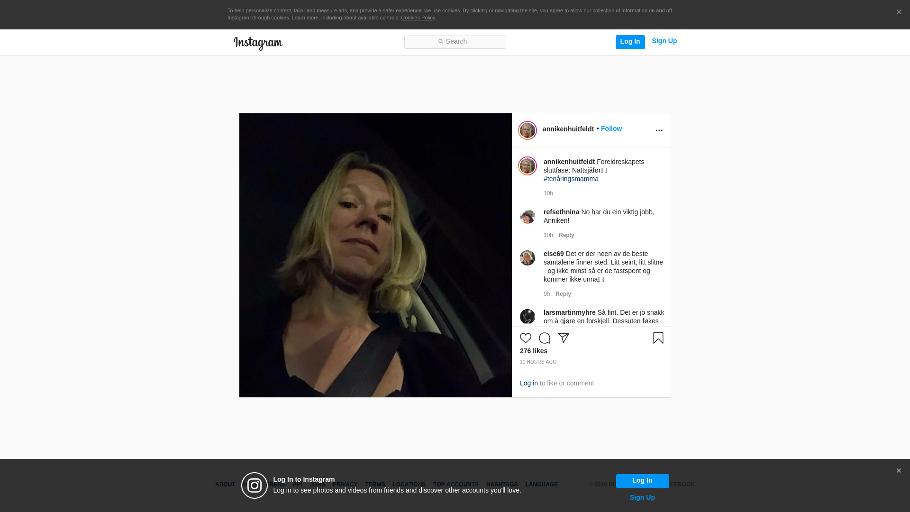The height and width of the screenshot is (512, 910).
Task: Open refsethnina's profile from username
Action: [x=561, y=212]
